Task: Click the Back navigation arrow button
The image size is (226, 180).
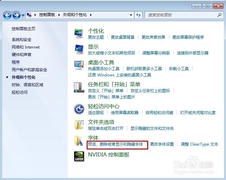Action: [x=8, y=15]
